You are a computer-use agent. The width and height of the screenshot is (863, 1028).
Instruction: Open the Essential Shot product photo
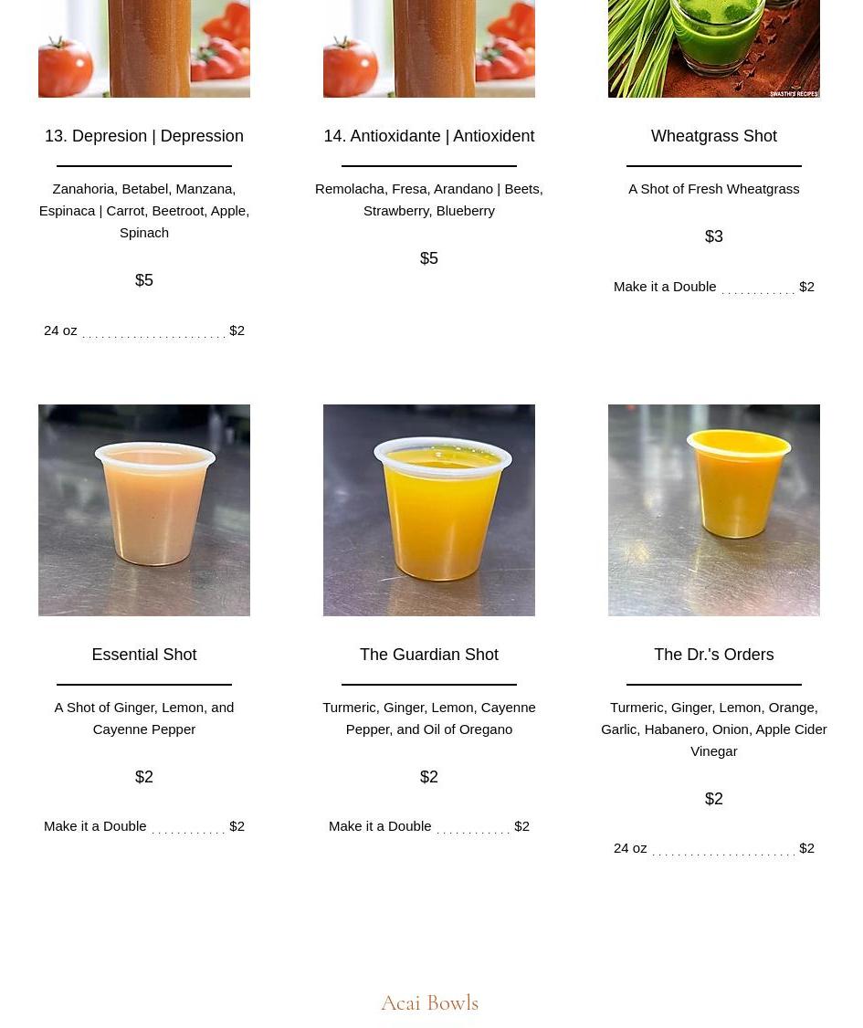(143, 510)
